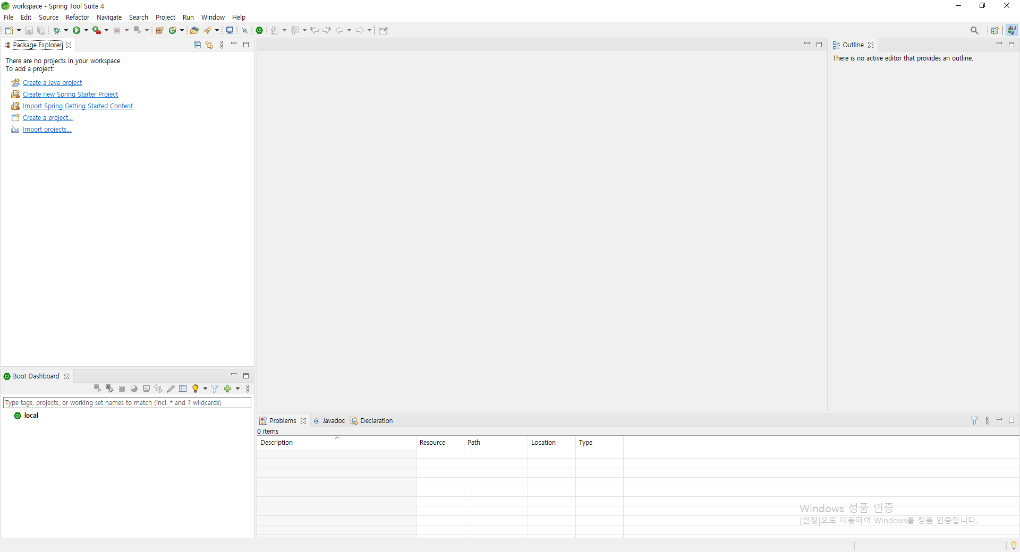Click the Back navigation arrow icon
Screen dimensions: 1020x552
pos(339,30)
